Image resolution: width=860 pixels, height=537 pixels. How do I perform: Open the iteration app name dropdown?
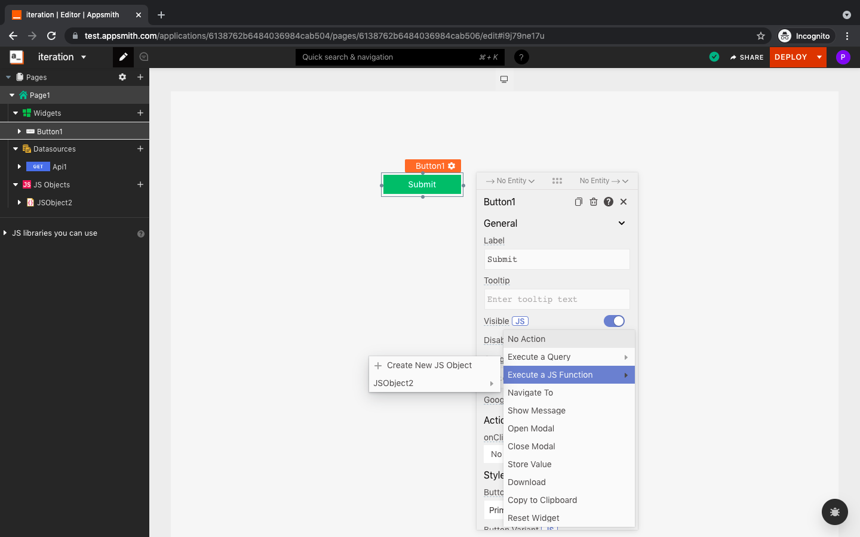coord(84,57)
